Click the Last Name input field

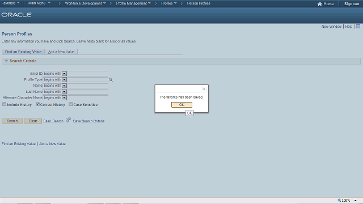88,92
